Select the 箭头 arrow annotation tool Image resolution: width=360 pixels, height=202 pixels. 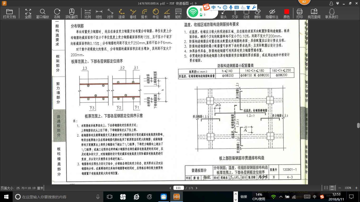click(x=223, y=14)
